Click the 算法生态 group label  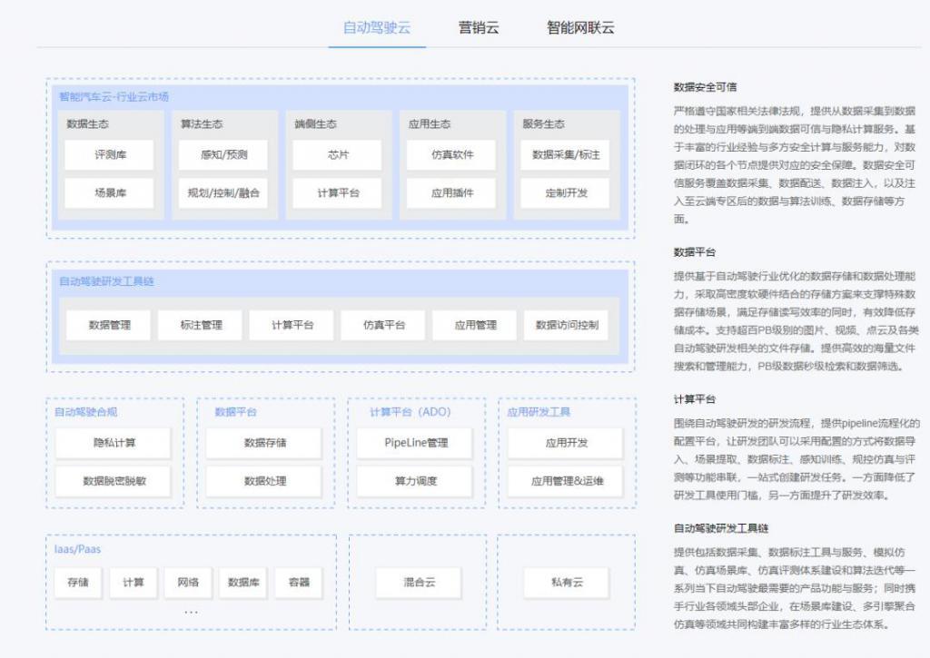[x=201, y=124]
